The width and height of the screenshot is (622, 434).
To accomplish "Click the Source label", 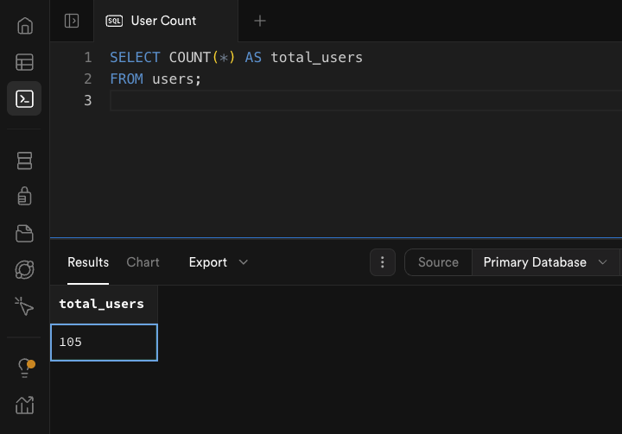I will tap(438, 262).
